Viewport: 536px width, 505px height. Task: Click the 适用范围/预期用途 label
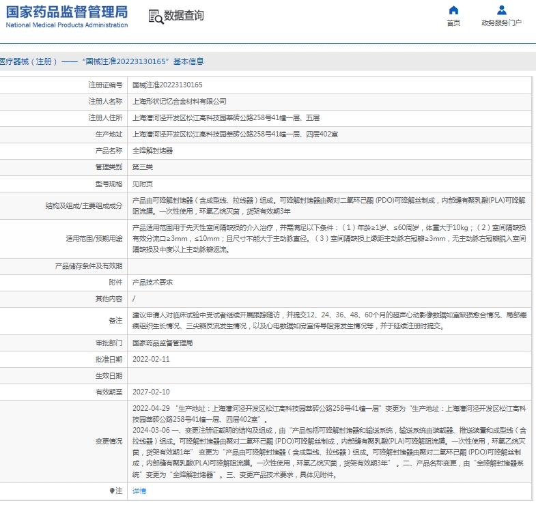[94, 238]
